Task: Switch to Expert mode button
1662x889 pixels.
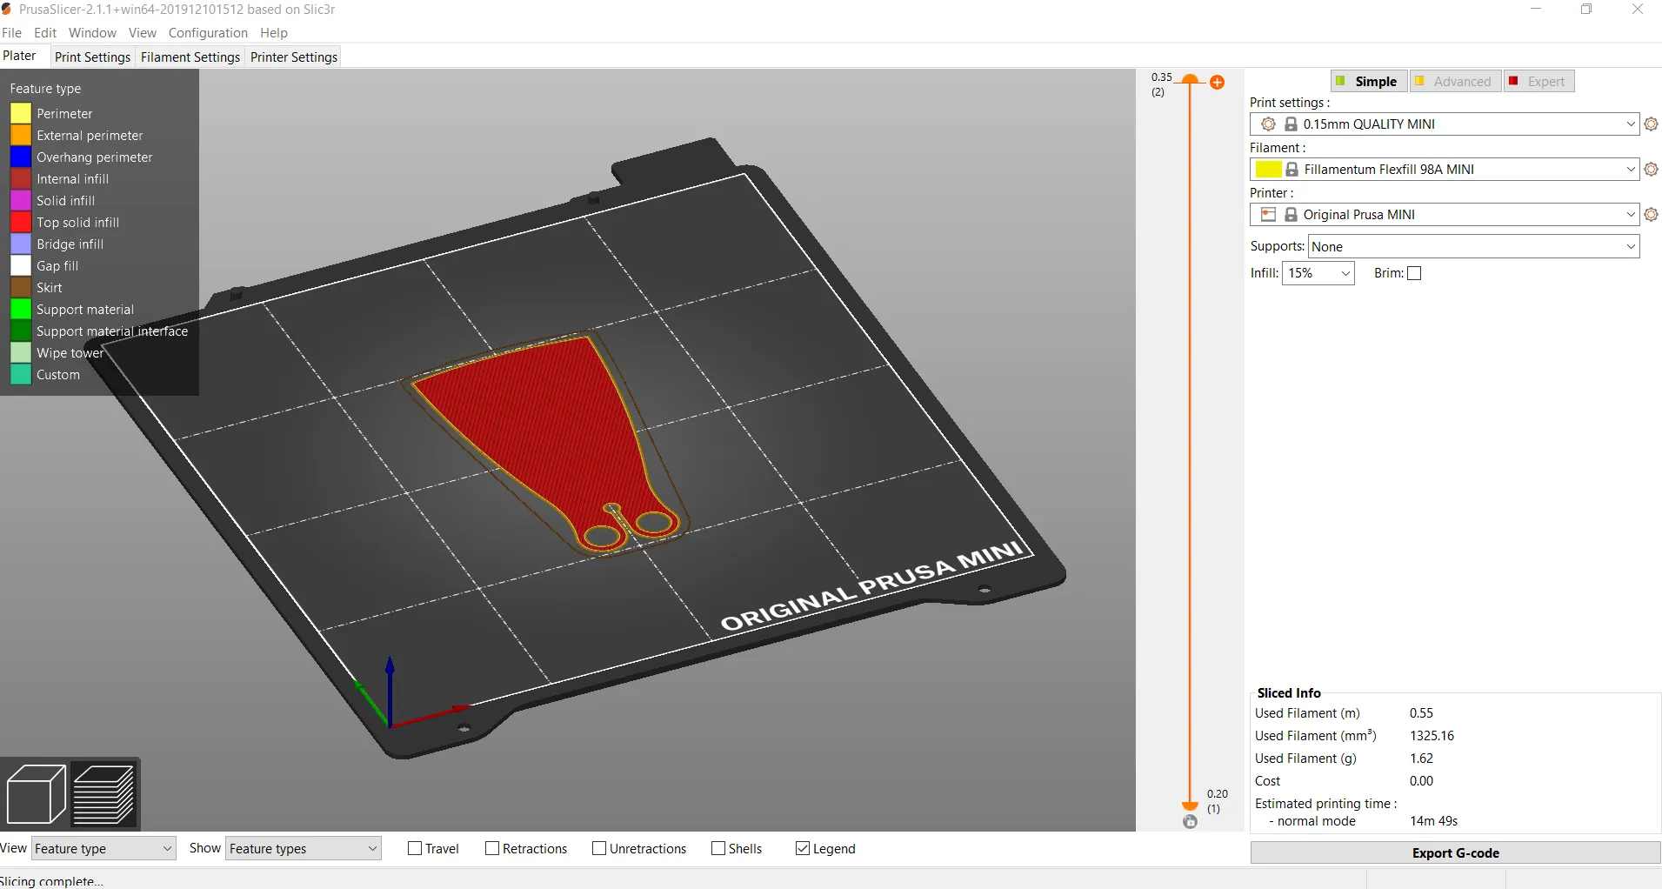Action: click(x=1539, y=82)
